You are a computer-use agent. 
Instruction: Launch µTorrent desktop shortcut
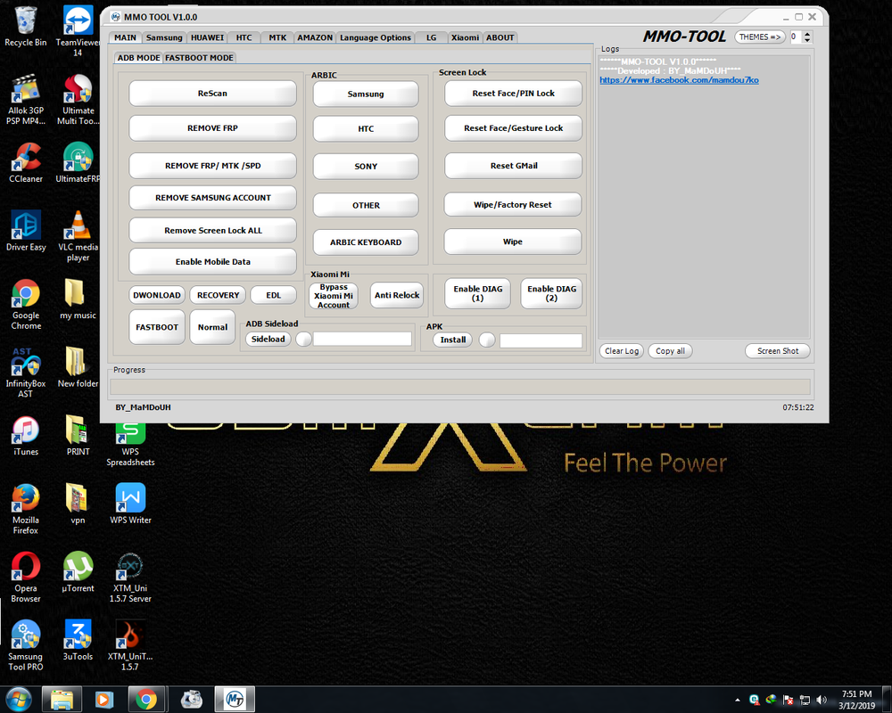tap(78, 572)
